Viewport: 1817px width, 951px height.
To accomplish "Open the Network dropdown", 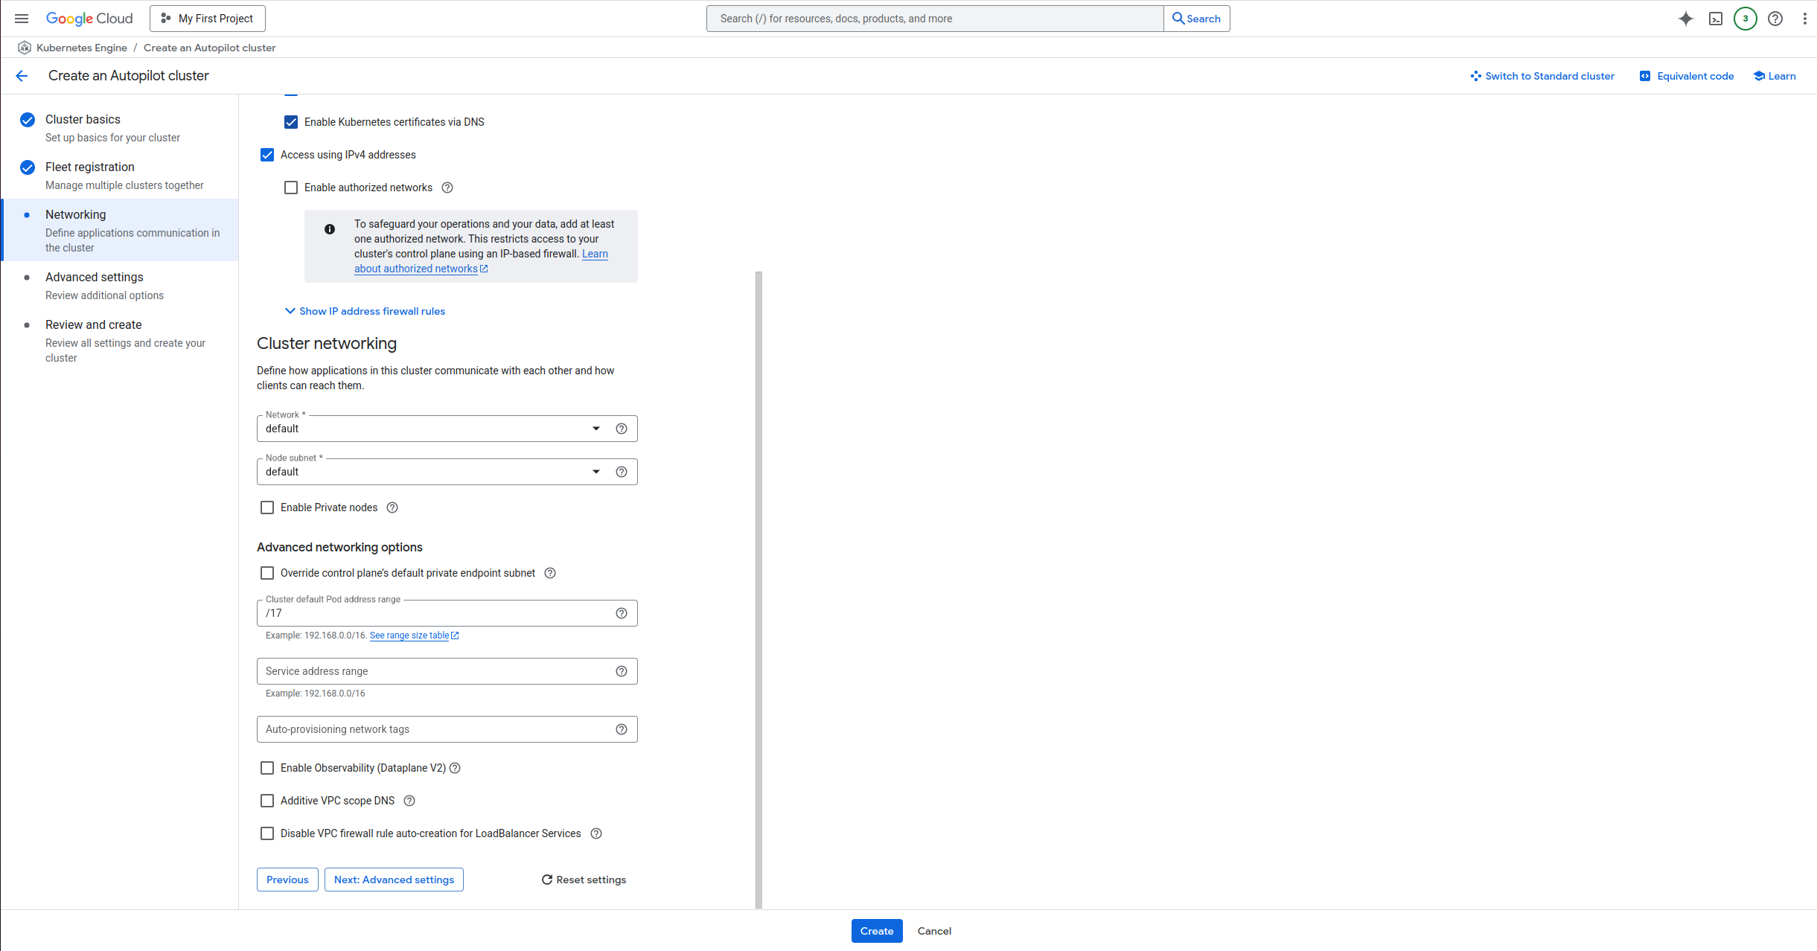I will coord(595,428).
